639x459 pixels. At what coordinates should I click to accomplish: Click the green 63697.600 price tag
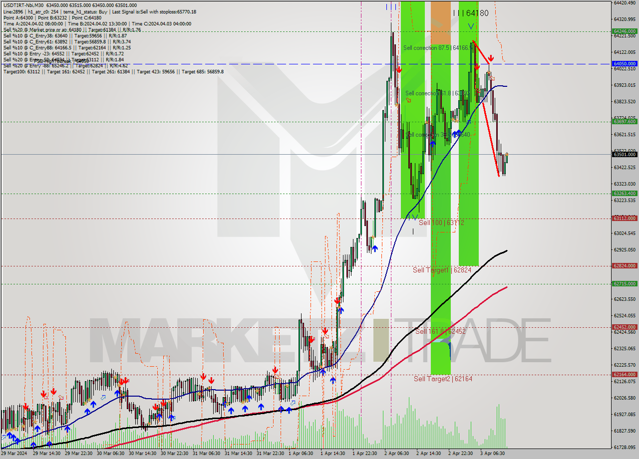click(624, 121)
